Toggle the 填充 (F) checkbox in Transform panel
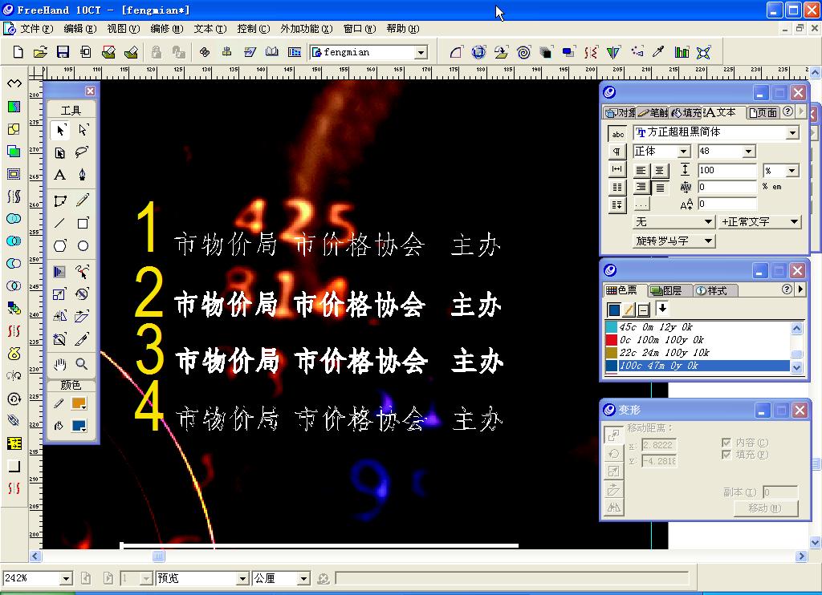Image resolution: width=822 pixels, height=595 pixels. pyautogui.click(x=726, y=455)
